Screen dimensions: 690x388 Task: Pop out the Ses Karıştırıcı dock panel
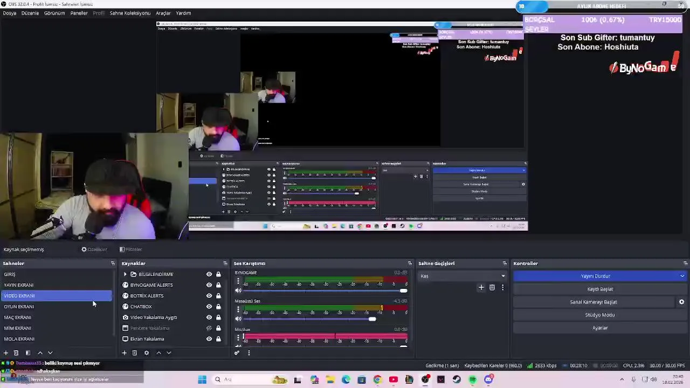coord(410,264)
